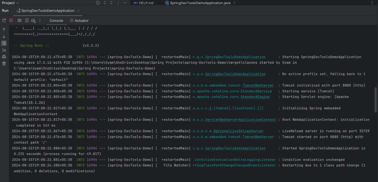Select the SpringDevToolsDemoApplication run tab
Image resolution: width=378 pixels, height=182 pixels.
(x=45, y=11)
